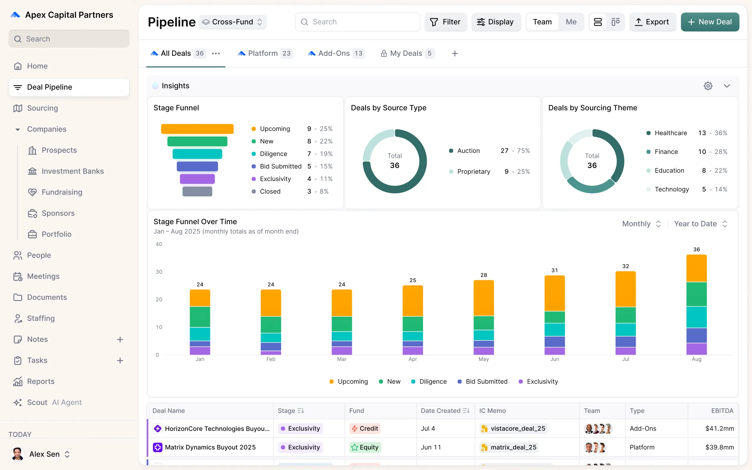Click the People icon in sidebar
Image resolution: width=752 pixels, height=470 pixels.
pos(18,255)
